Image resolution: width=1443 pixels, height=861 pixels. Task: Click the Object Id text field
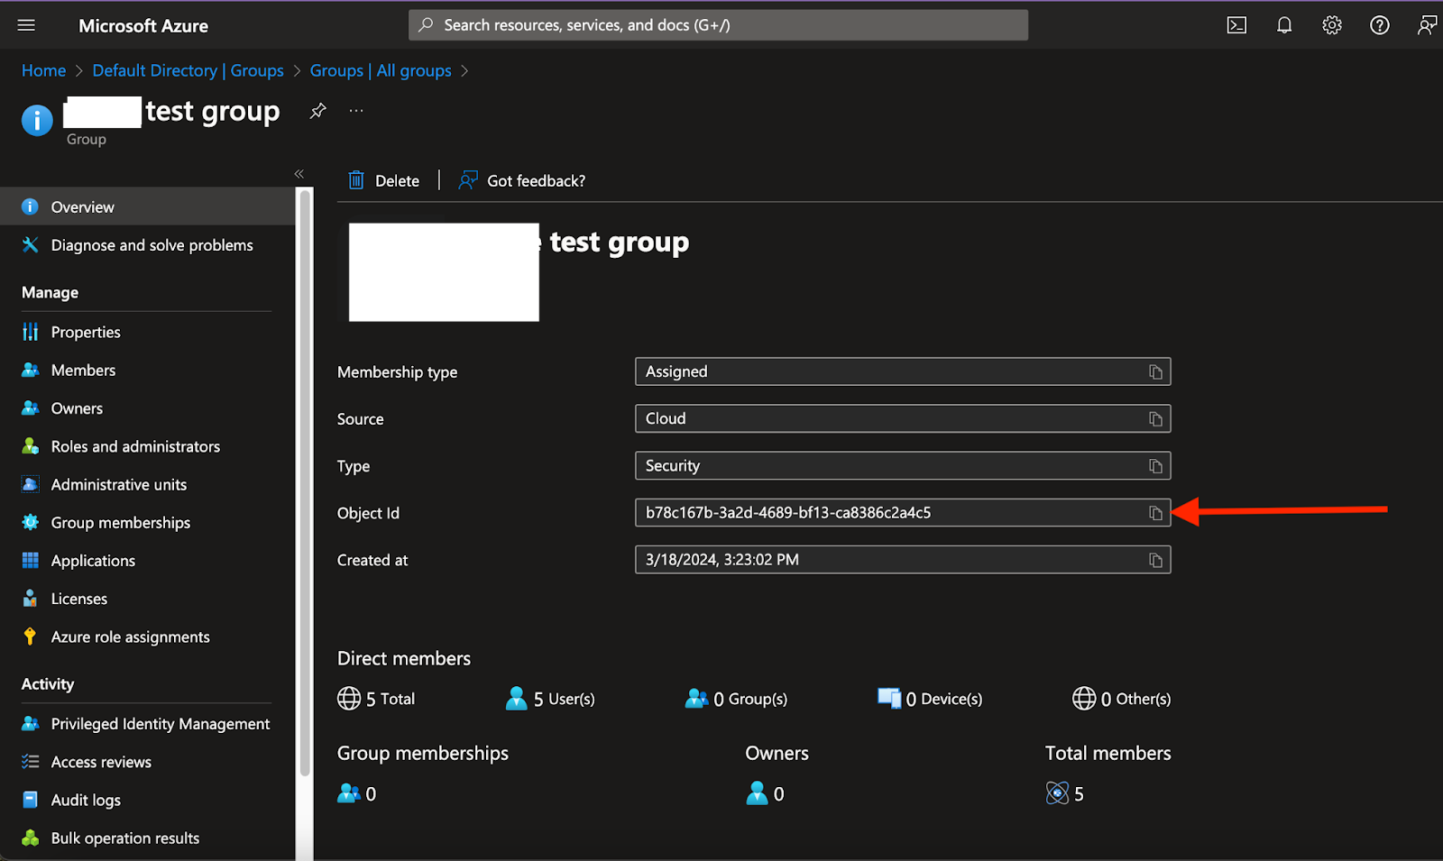tap(903, 513)
